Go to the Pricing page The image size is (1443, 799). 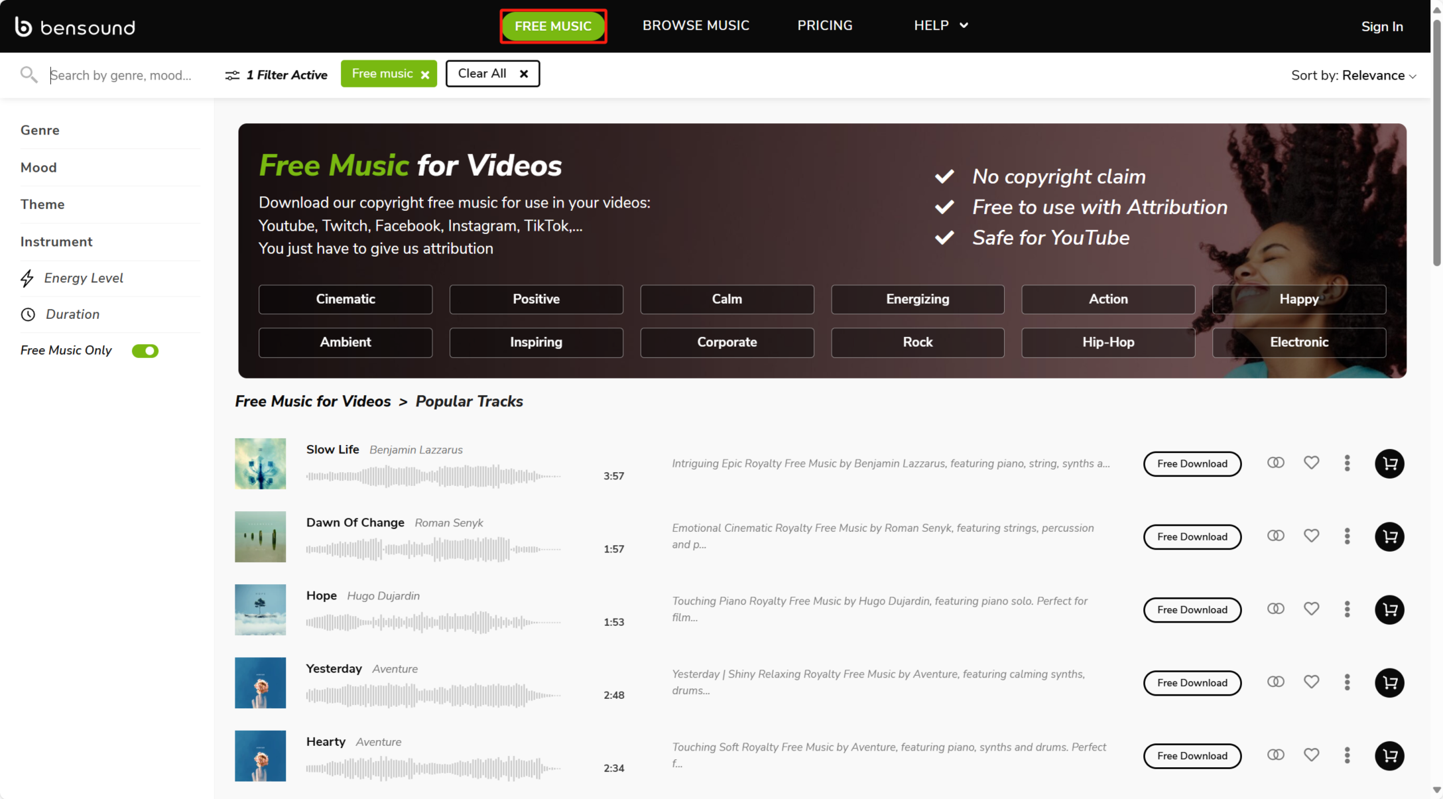point(824,25)
